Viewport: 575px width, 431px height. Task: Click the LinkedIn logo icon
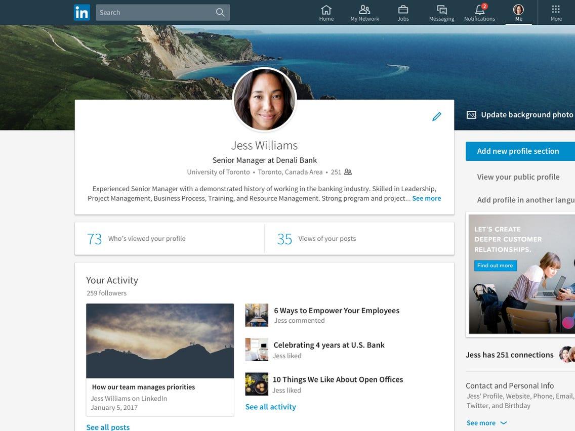(82, 12)
